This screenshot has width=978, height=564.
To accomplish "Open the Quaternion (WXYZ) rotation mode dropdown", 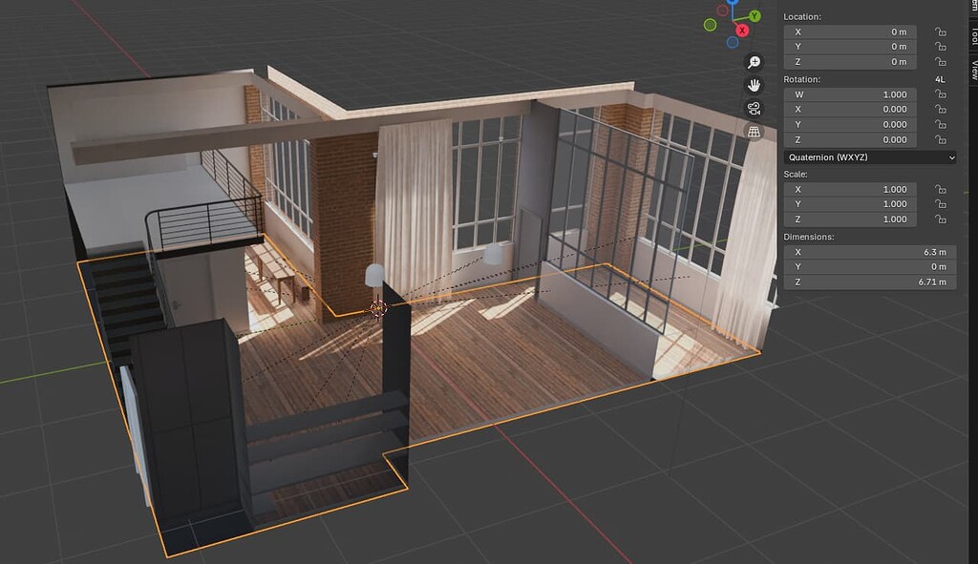I will pyautogui.click(x=869, y=157).
